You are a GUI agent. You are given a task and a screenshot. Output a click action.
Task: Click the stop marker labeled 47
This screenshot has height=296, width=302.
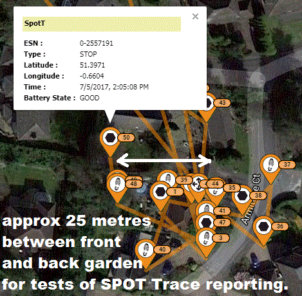coord(206,223)
